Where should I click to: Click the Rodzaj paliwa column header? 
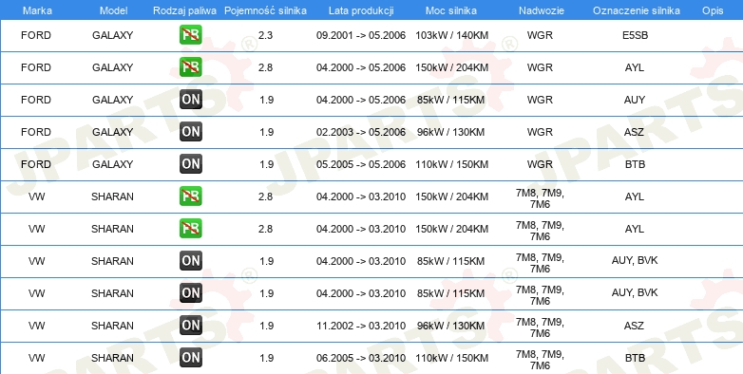185,10
